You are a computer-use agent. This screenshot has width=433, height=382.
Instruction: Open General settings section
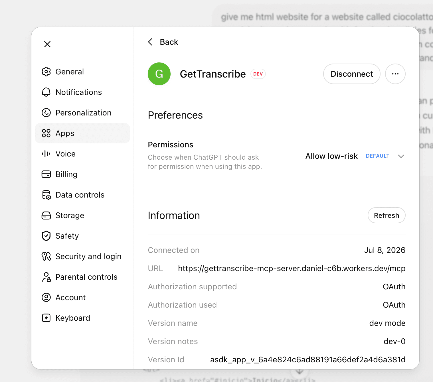click(82, 72)
